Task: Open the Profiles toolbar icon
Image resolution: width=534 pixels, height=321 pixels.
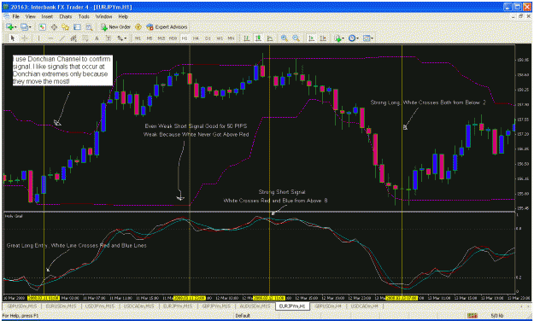Action: [24, 26]
